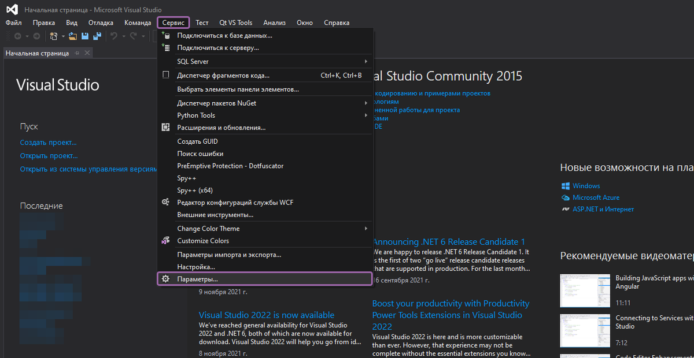Image resolution: width=694 pixels, height=358 pixels.
Task: Open the Microsoft Azure link
Action: (596, 197)
